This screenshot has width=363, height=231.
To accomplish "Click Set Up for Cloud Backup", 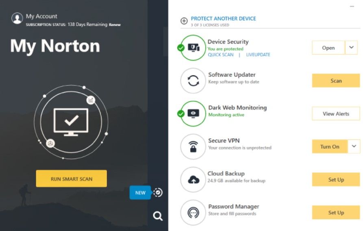I will pos(336,180).
